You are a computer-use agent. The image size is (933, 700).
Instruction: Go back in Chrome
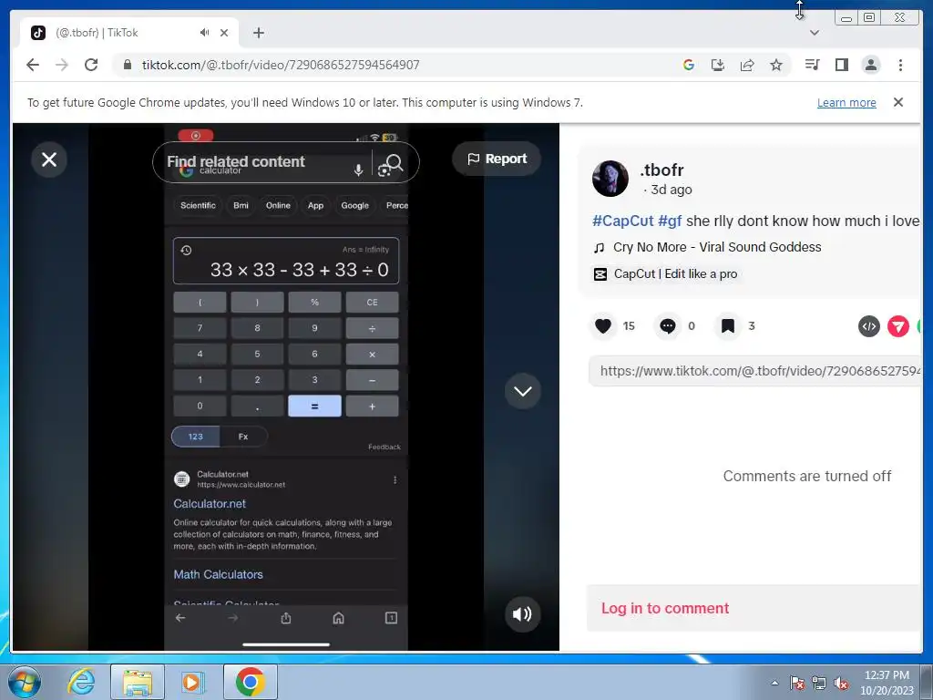(x=33, y=65)
